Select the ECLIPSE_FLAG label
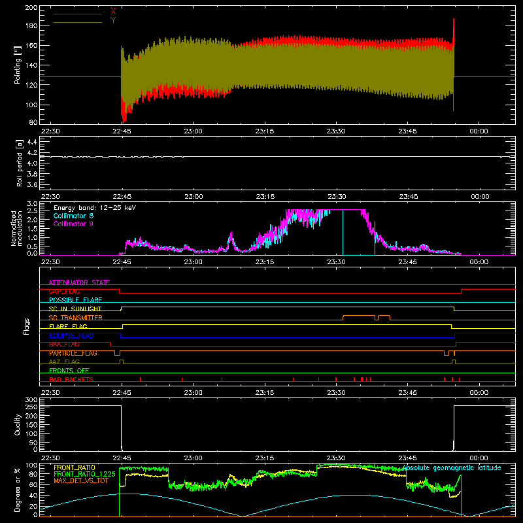The height and width of the screenshot is (523, 523). coord(71,335)
